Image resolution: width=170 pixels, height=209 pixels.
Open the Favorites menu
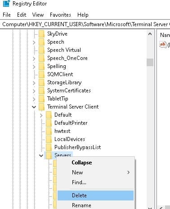pos(60,15)
